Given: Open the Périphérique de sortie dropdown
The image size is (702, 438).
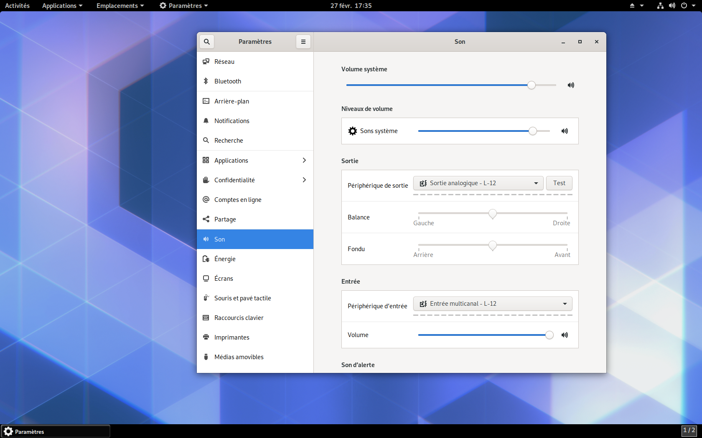Looking at the screenshot, I should (478, 183).
